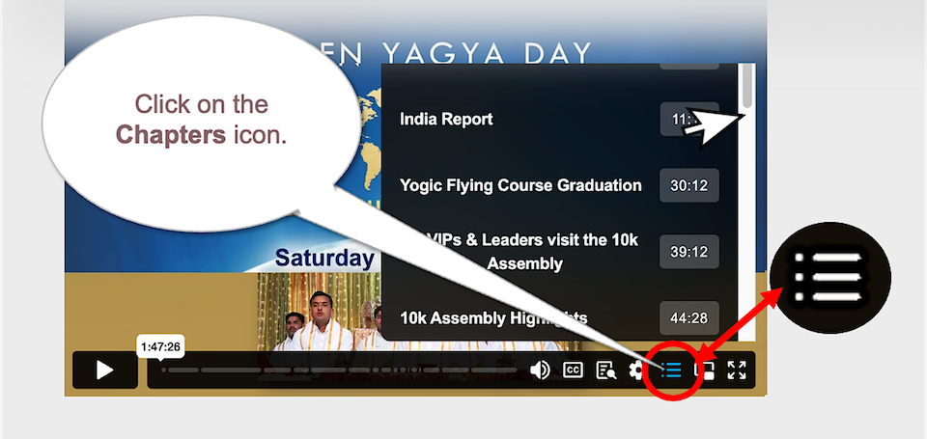
Task: Click the 39:12 timestamp badge
Action: pyautogui.click(x=689, y=252)
